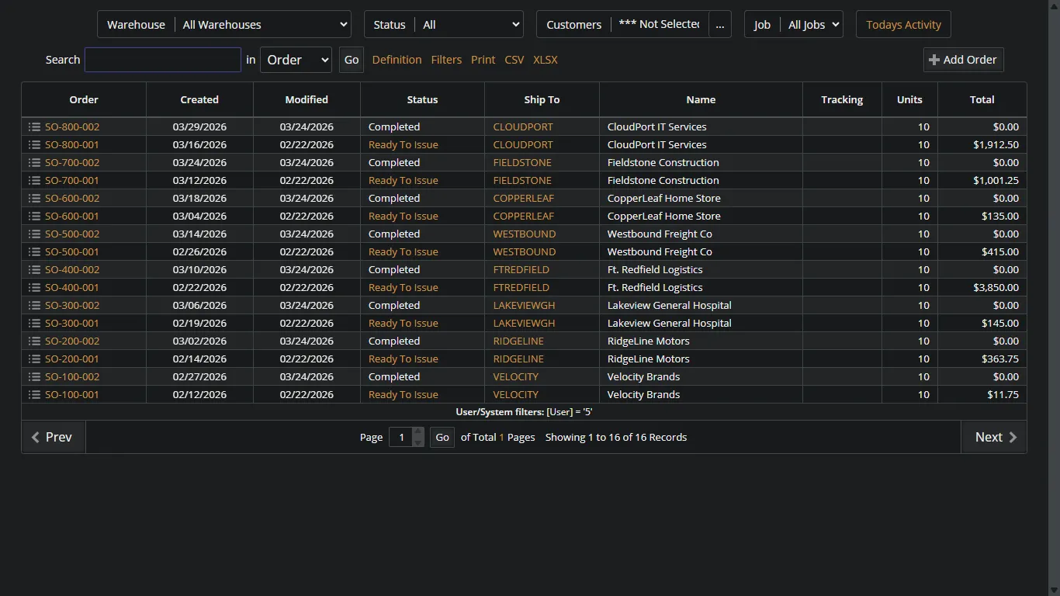Open row menu icon for SO-700-002
Screen dimensions: 1060x596
(x=34, y=162)
